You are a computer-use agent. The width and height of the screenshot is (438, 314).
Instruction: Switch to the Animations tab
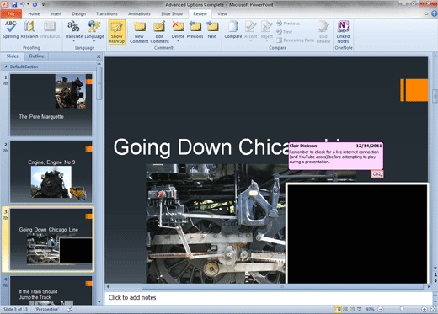(139, 13)
